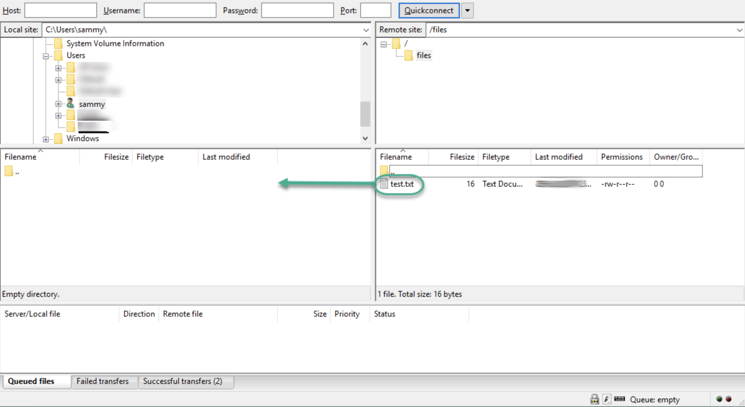The width and height of the screenshot is (745, 407).
Task: Click the Quickconnect button
Action: (429, 10)
